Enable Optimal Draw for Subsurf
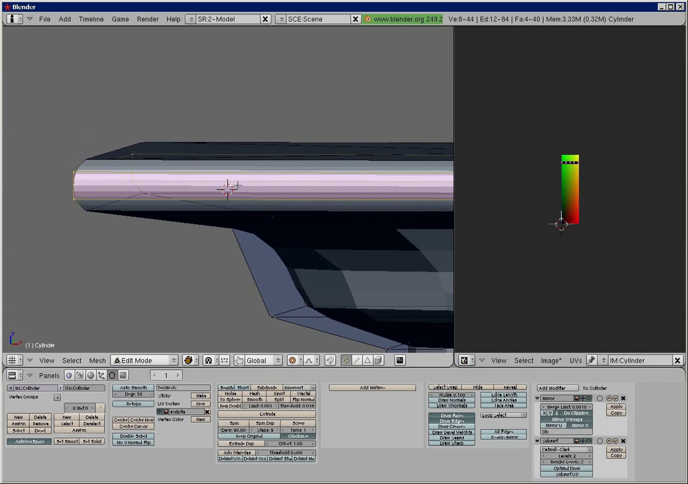 566,468
